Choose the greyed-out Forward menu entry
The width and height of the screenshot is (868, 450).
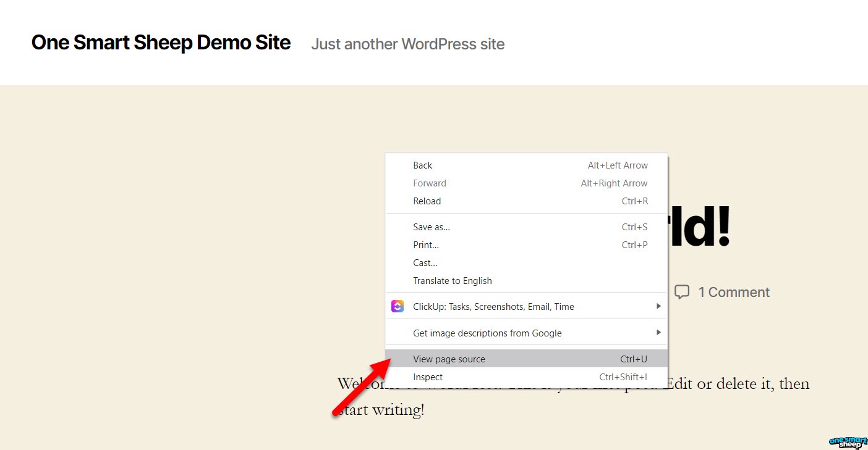pyautogui.click(x=527, y=183)
